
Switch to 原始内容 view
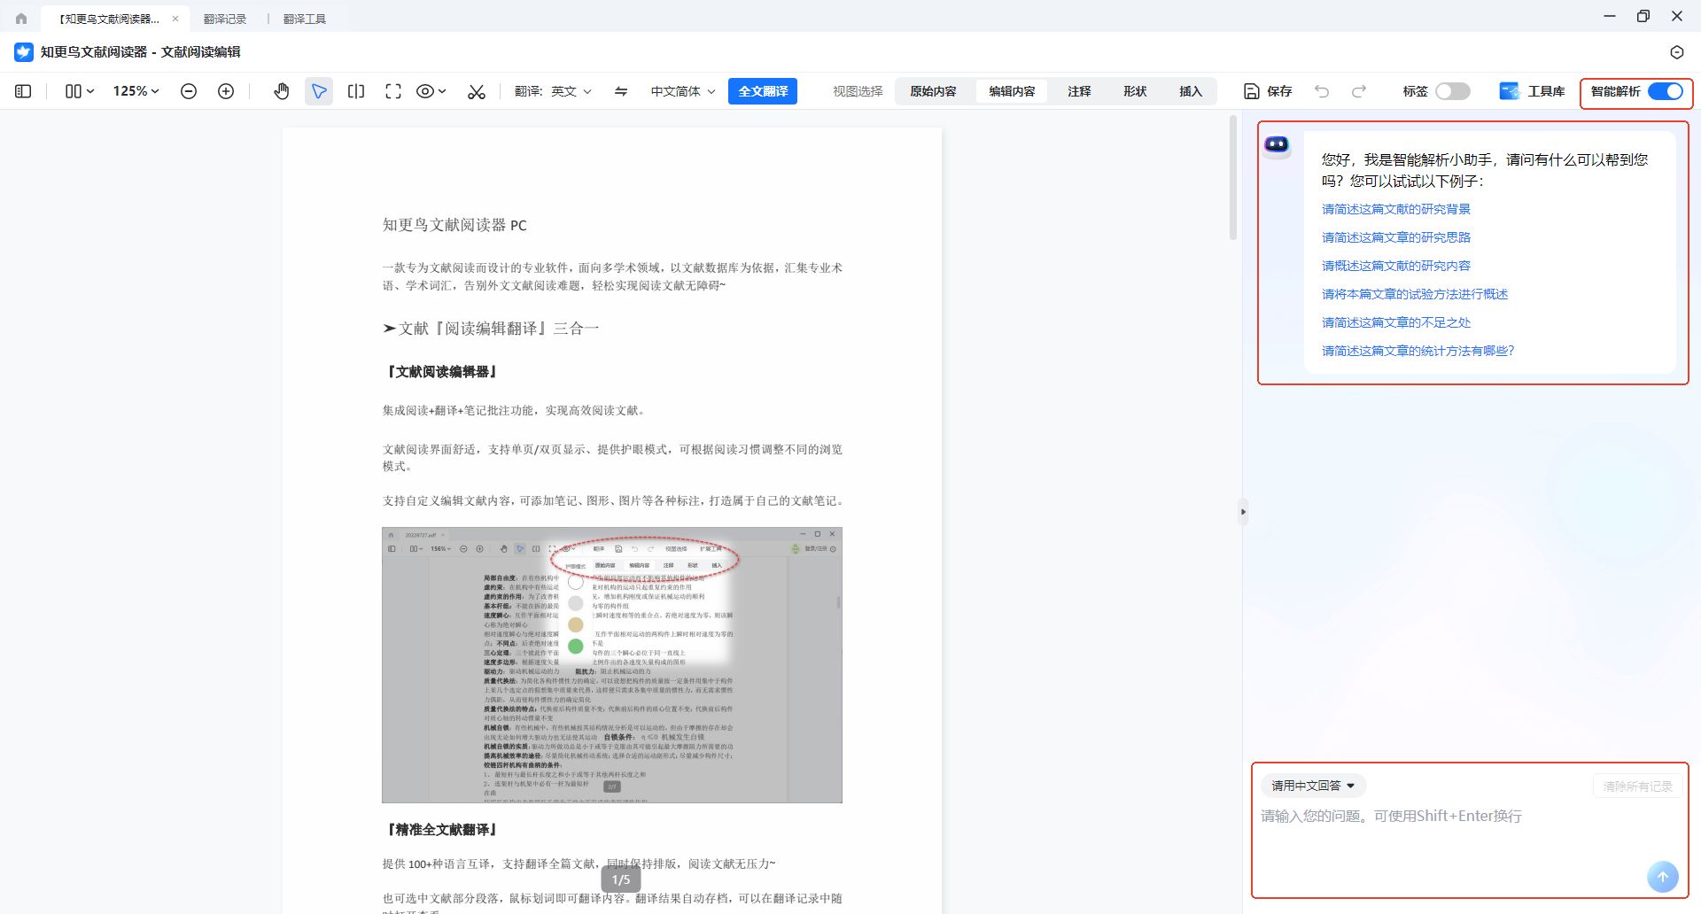tap(933, 91)
